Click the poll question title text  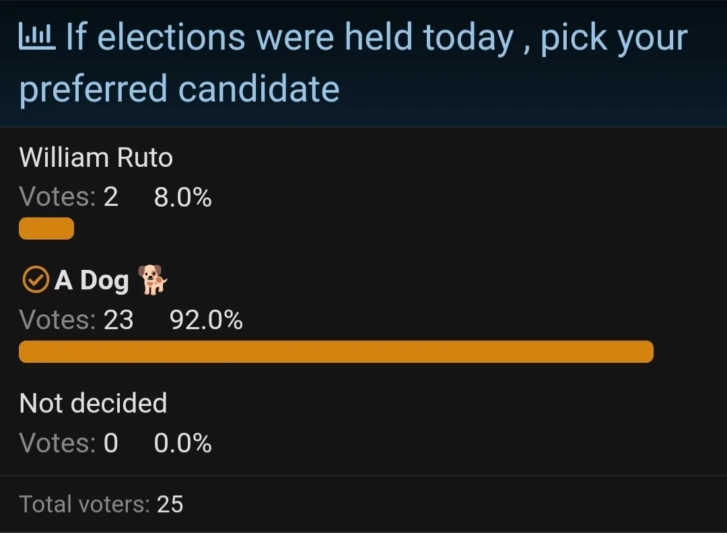click(x=353, y=63)
